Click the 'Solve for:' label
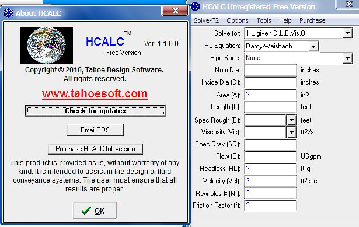Image resolution: width=359 pixels, height=227 pixels. [227, 33]
